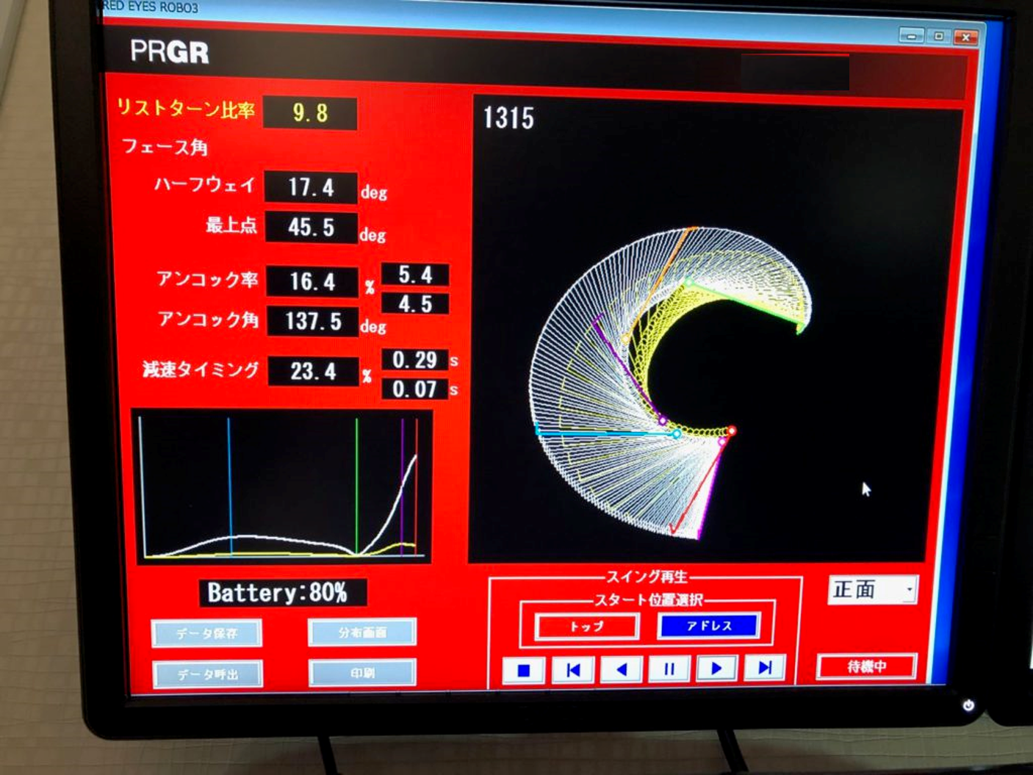The image size is (1033, 775).
Task: Stop swing playback with the square icon
Action: [x=523, y=671]
